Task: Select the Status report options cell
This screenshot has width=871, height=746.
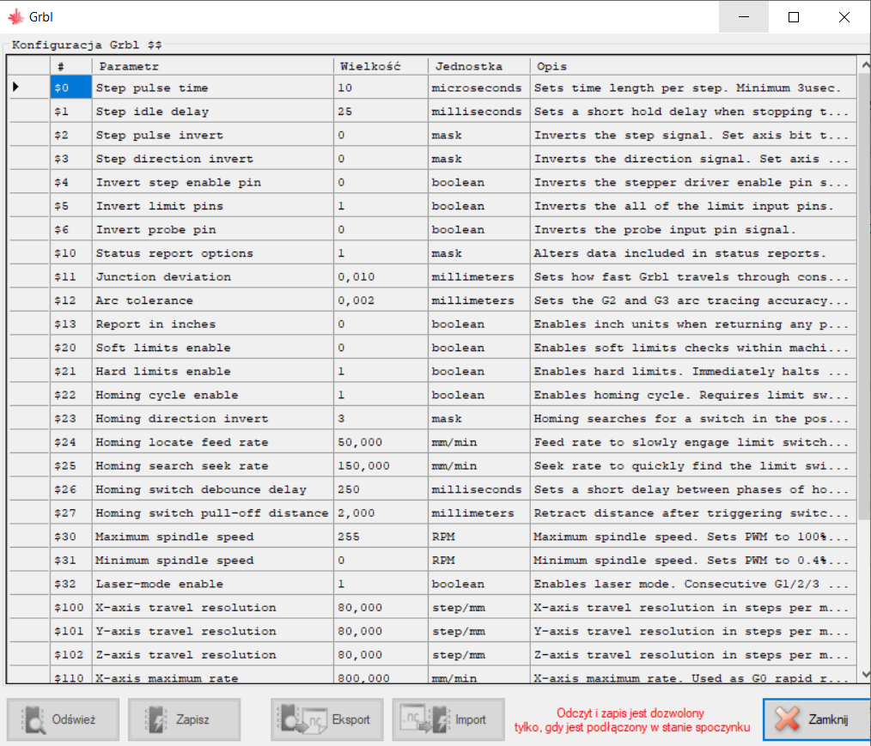Action: pyautogui.click(x=213, y=253)
